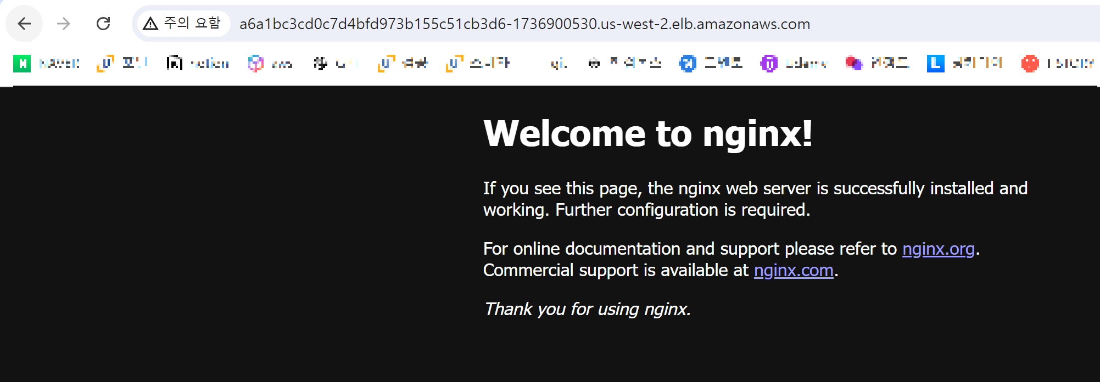Open the aws bookmark with pink-blue circle icon
1100x382 pixels.
click(270, 64)
